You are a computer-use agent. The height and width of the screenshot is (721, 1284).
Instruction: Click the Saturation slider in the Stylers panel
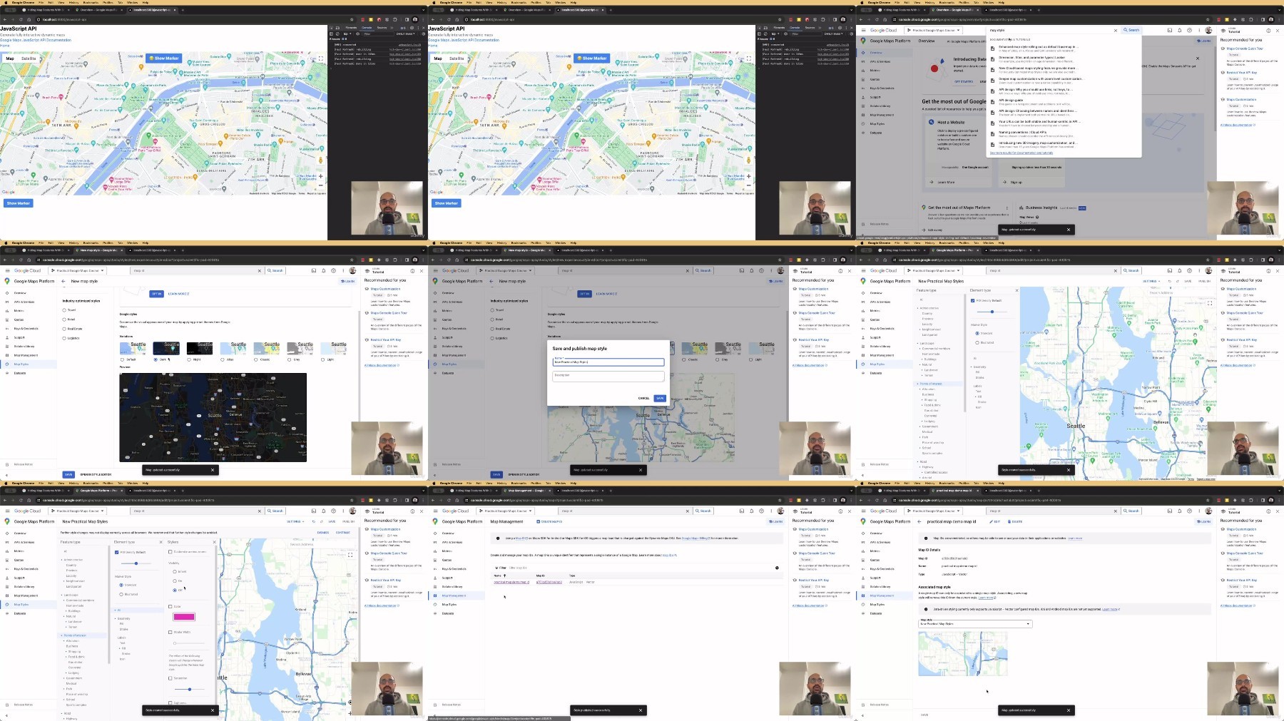pos(189,689)
